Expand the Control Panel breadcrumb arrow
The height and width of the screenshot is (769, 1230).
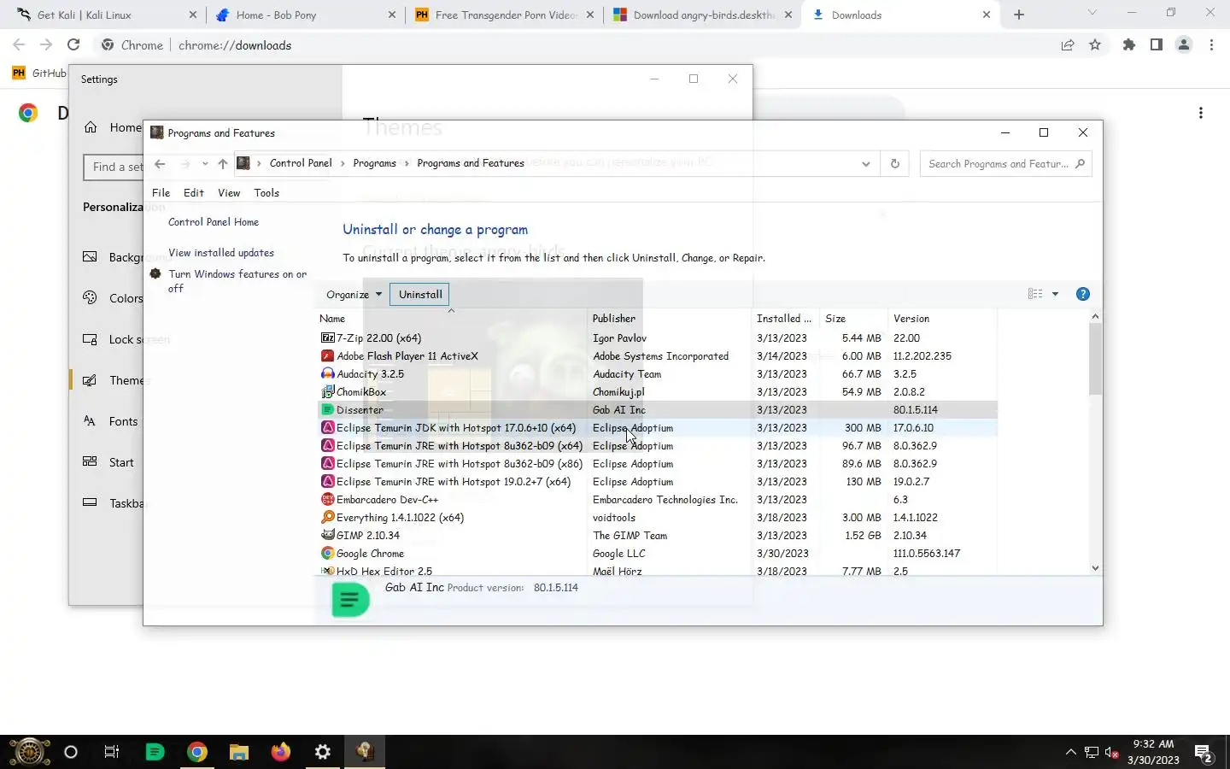click(x=343, y=163)
